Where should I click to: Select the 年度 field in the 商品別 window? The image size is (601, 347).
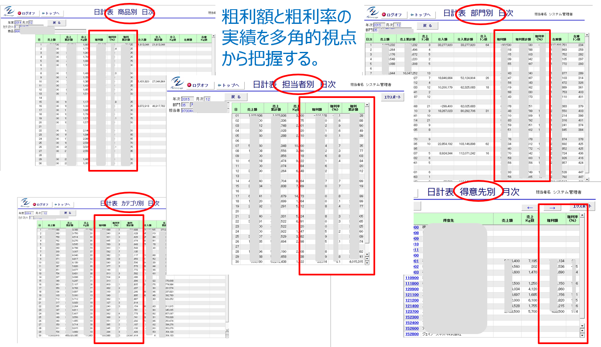[x=18, y=22]
